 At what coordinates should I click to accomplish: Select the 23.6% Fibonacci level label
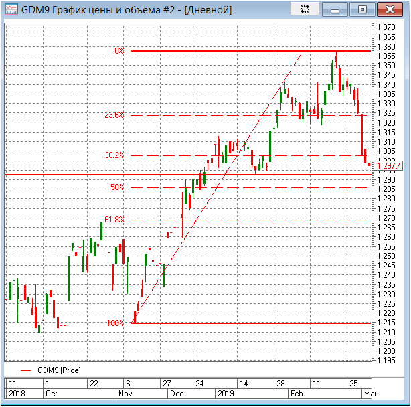click(114, 115)
